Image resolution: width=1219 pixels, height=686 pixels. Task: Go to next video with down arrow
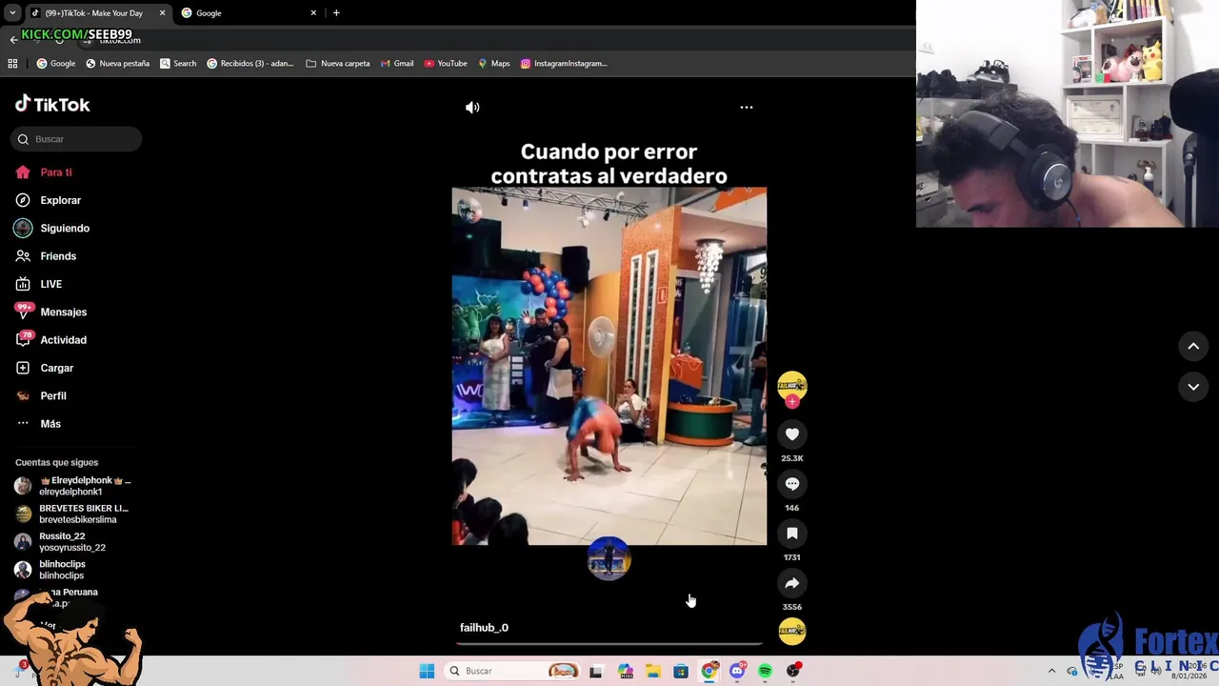(x=1193, y=387)
